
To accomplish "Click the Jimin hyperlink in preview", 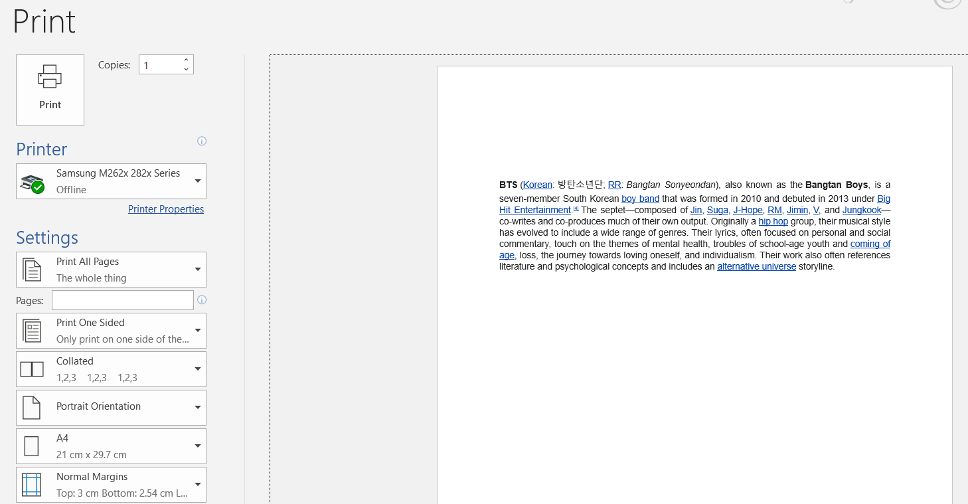I will tap(797, 210).
